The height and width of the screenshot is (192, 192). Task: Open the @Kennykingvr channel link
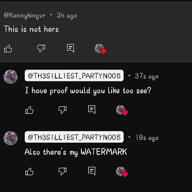click(x=25, y=16)
